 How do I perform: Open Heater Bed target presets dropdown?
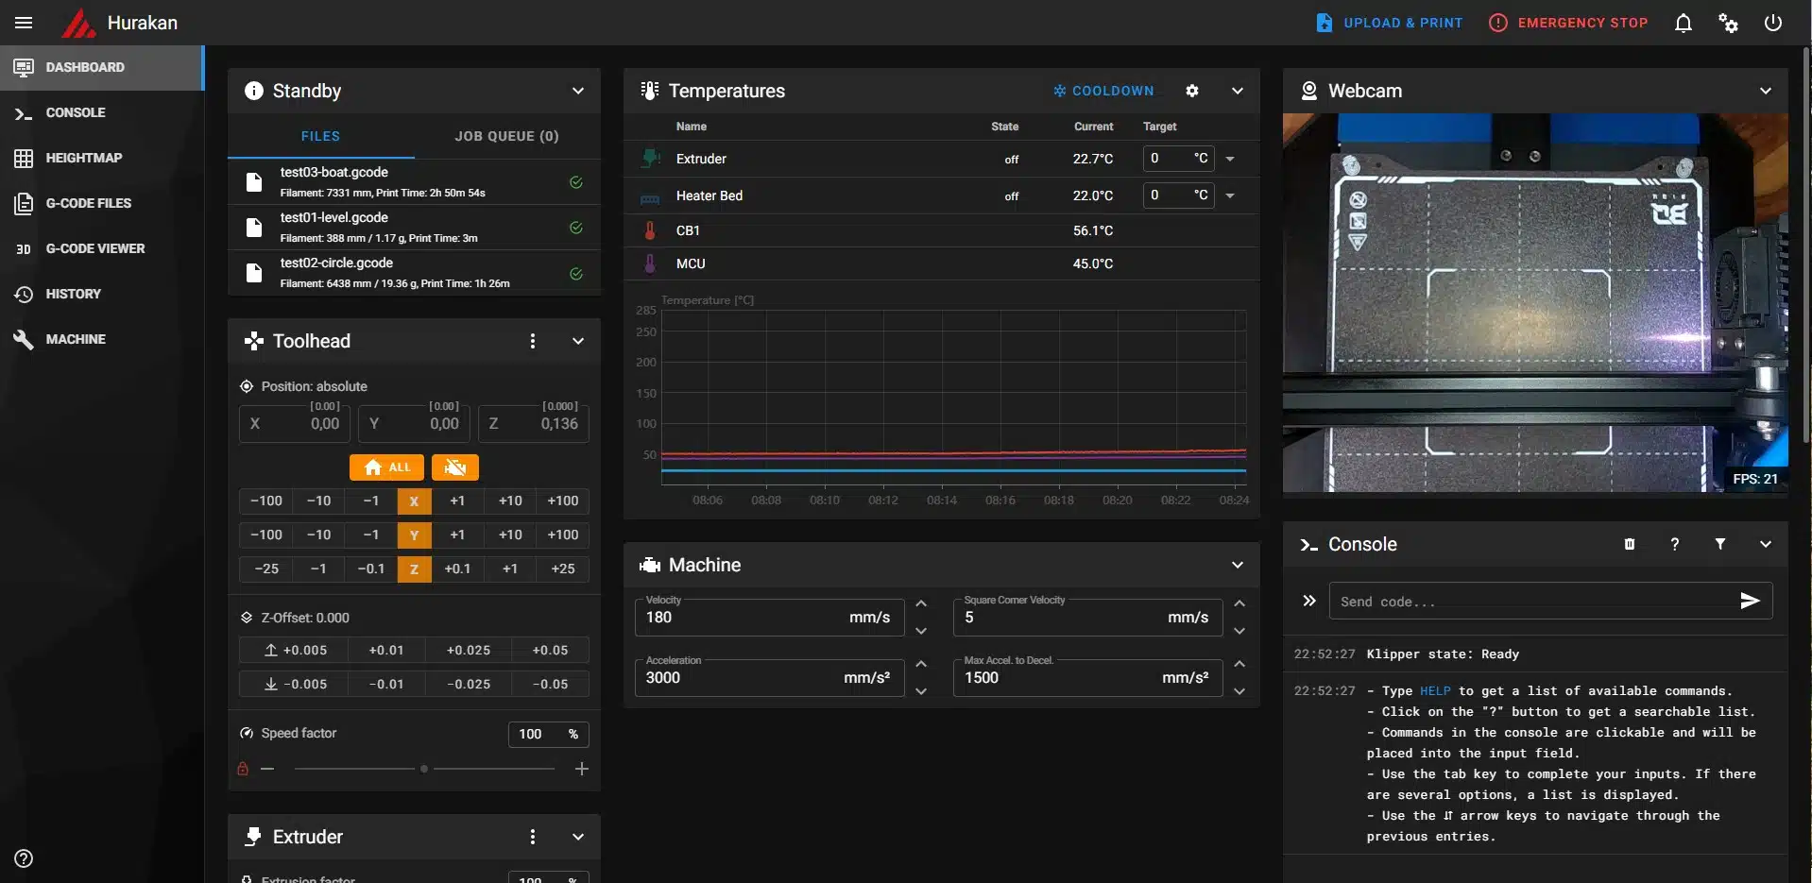pyautogui.click(x=1230, y=195)
